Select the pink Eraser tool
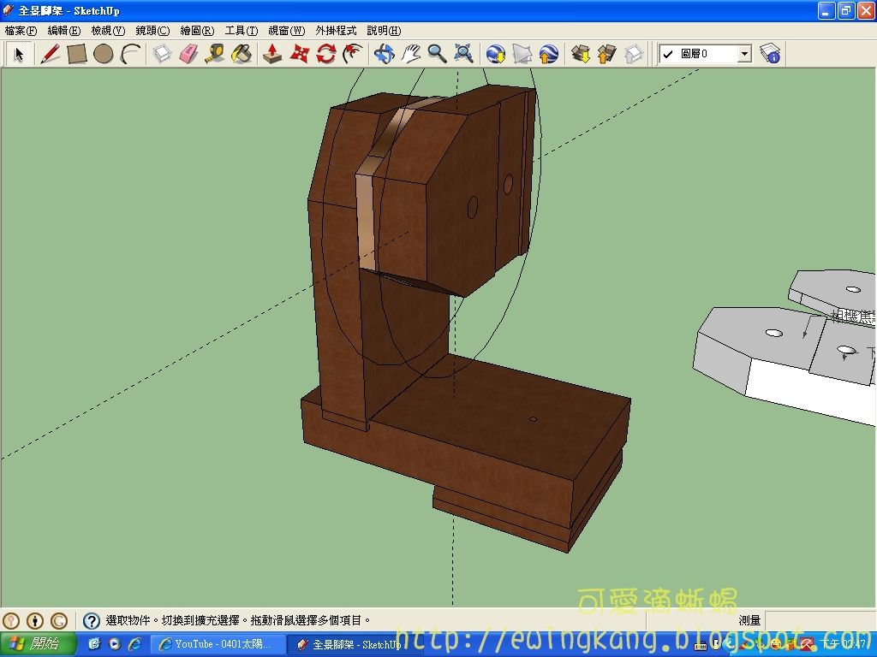The image size is (877, 657). coord(188,54)
